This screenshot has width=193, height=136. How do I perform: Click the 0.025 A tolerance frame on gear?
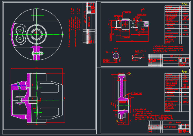click(136, 93)
